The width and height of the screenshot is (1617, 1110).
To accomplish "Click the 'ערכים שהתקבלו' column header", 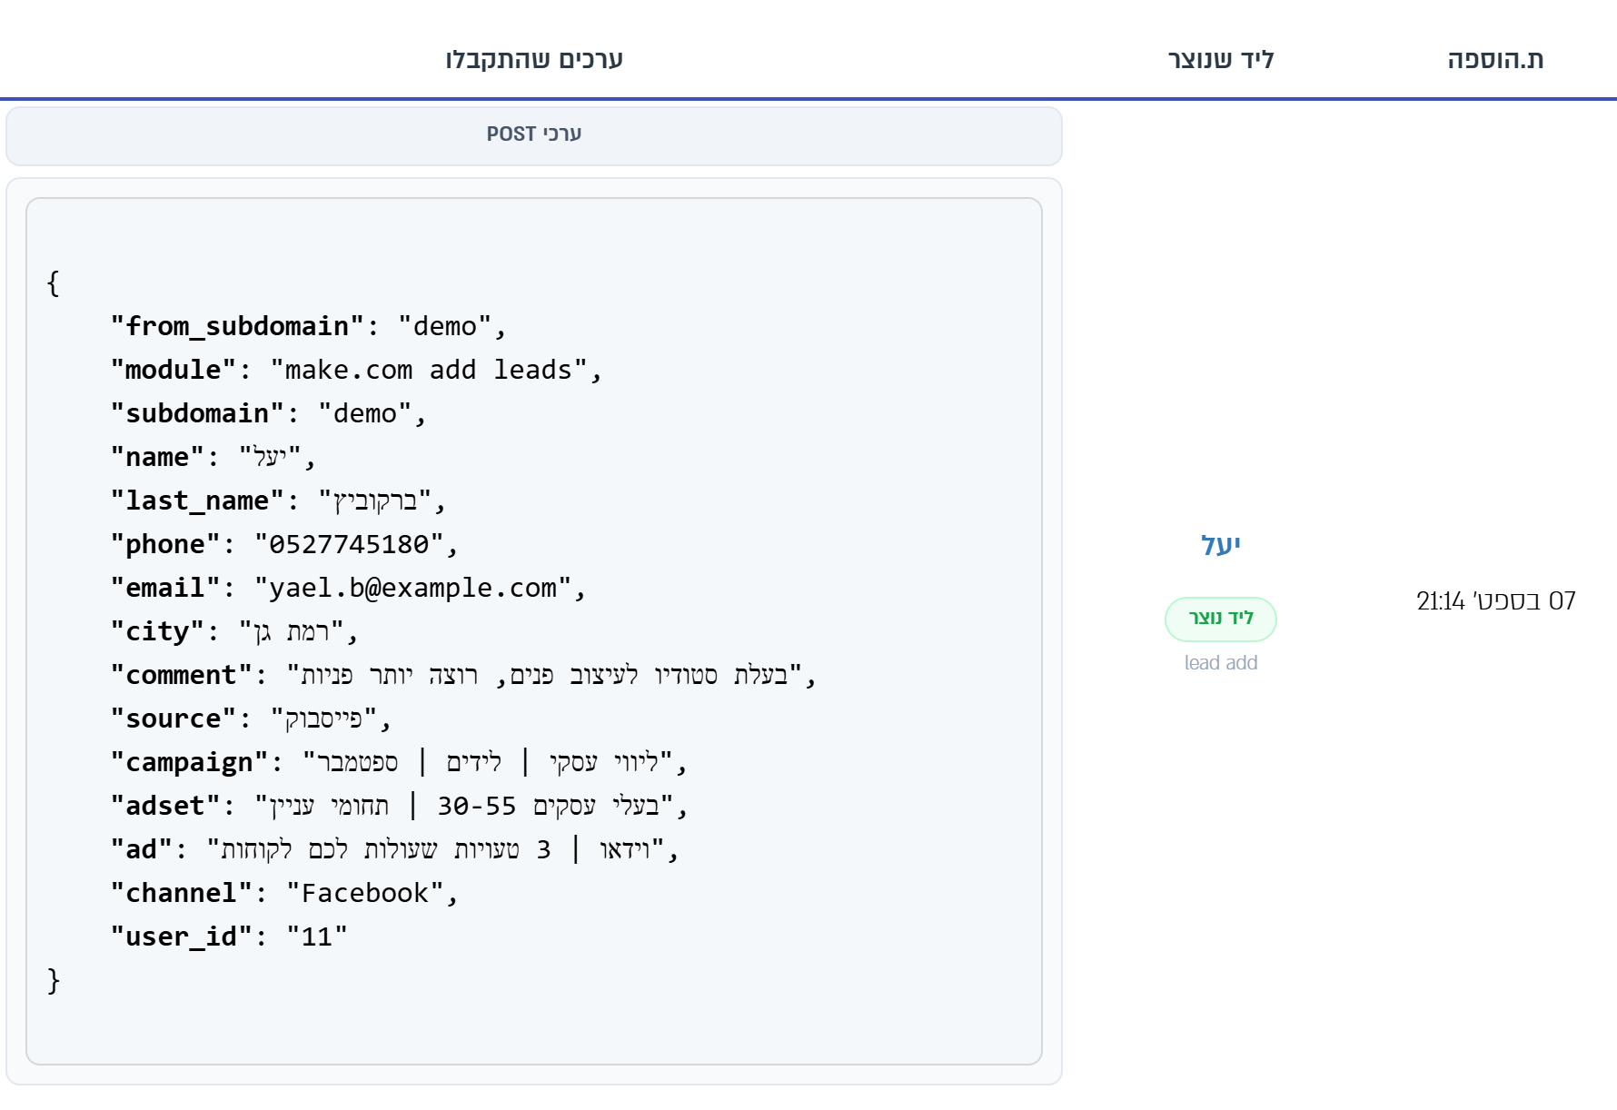I will [534, 60].
